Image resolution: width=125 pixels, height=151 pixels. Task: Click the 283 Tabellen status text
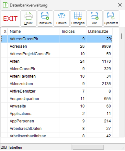(12, 147)
